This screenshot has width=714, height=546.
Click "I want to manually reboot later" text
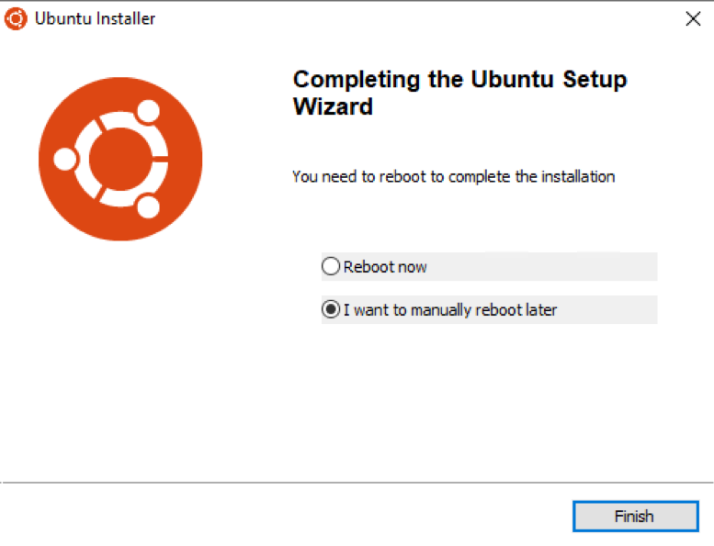pyautogui.click(x=450, y=310)
